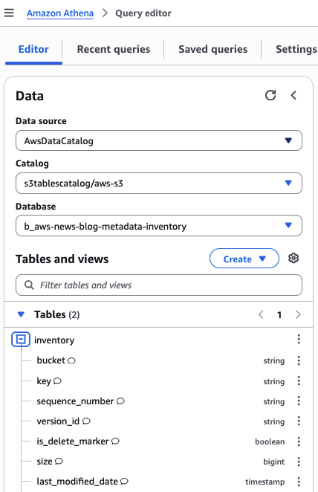This screenshot has width=318, height=492.
Task: Collapse the inventory table tree node
Action: point(21,339)
